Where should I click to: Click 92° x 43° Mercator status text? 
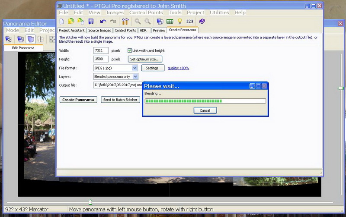[x=27, y=209]
